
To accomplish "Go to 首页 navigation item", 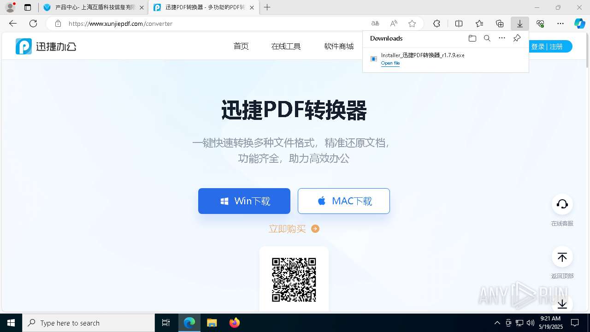I will 241,46.
